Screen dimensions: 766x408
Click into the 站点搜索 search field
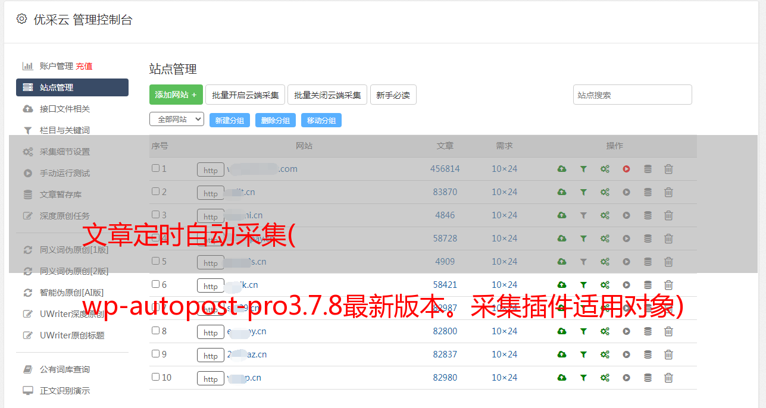tap(633, 95)
